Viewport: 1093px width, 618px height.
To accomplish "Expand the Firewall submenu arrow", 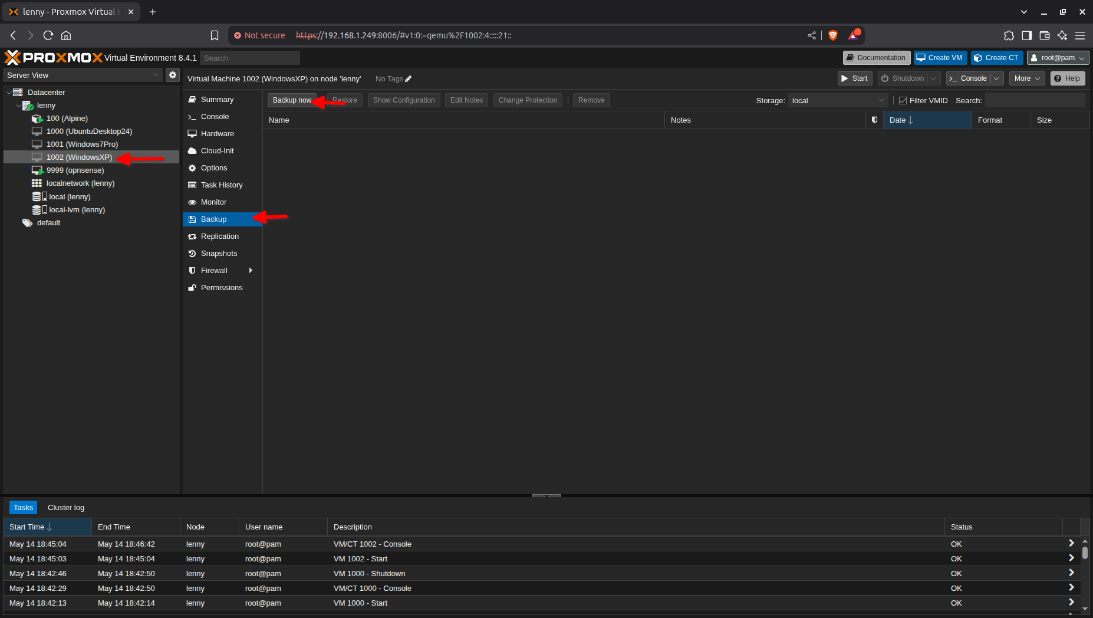I will click(251, 271).
